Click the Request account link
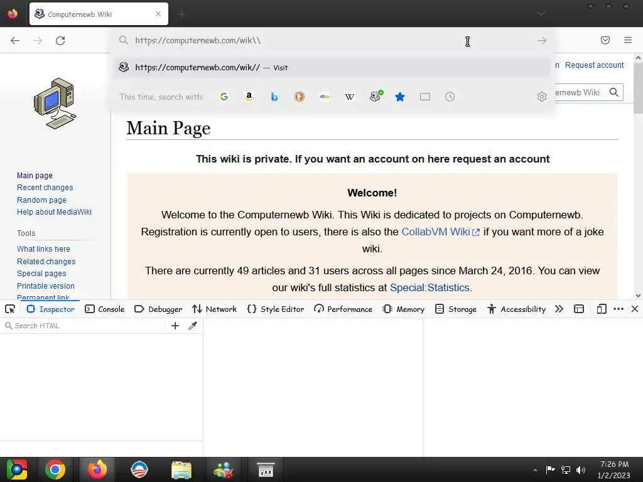The image size is (643, 482). (x=594, y=65)
